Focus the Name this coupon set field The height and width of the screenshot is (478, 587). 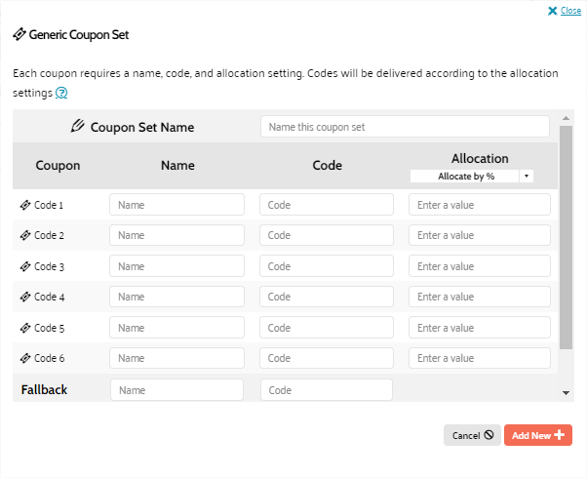[405, 127]
